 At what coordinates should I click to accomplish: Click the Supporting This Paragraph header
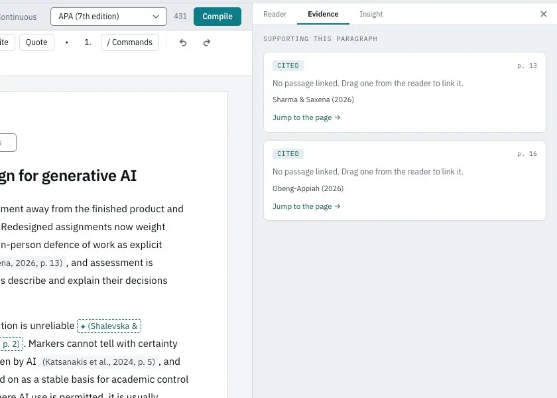tap(320, 38)
